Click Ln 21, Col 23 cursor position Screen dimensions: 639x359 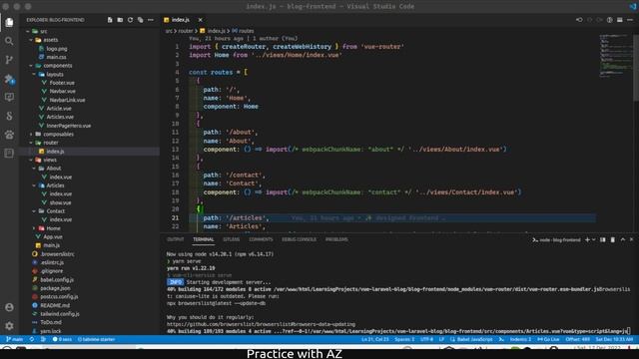(375, 339)
